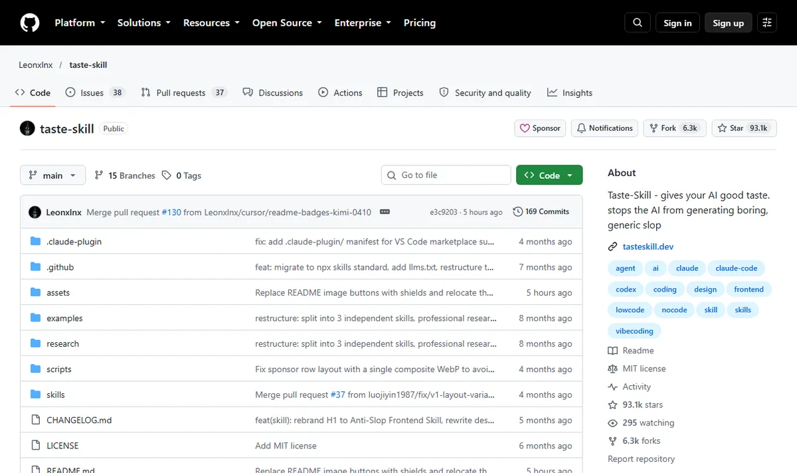
Task: Open the Platform dropdown menu
Action: point(80,23)
